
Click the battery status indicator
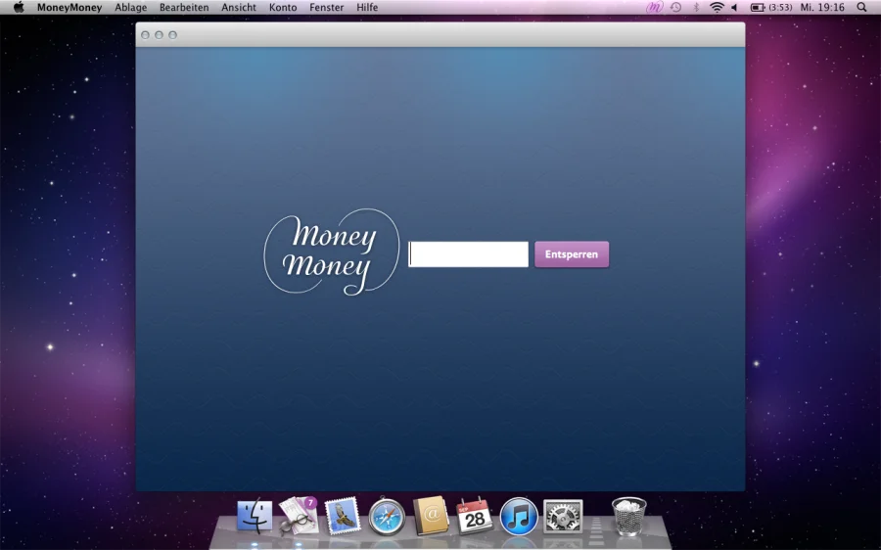coord(770,7)
